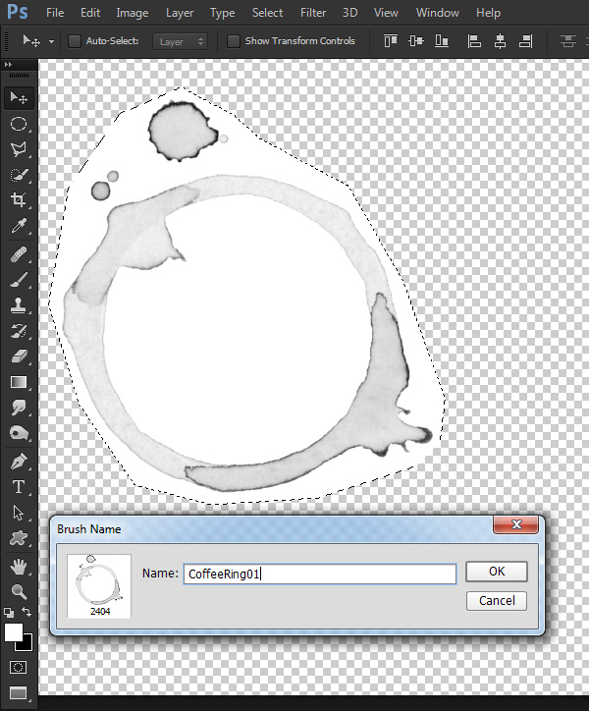This screenshot has height=711, width=589.
Task: Confirm brush name with OK
Action: pos(497,572)
